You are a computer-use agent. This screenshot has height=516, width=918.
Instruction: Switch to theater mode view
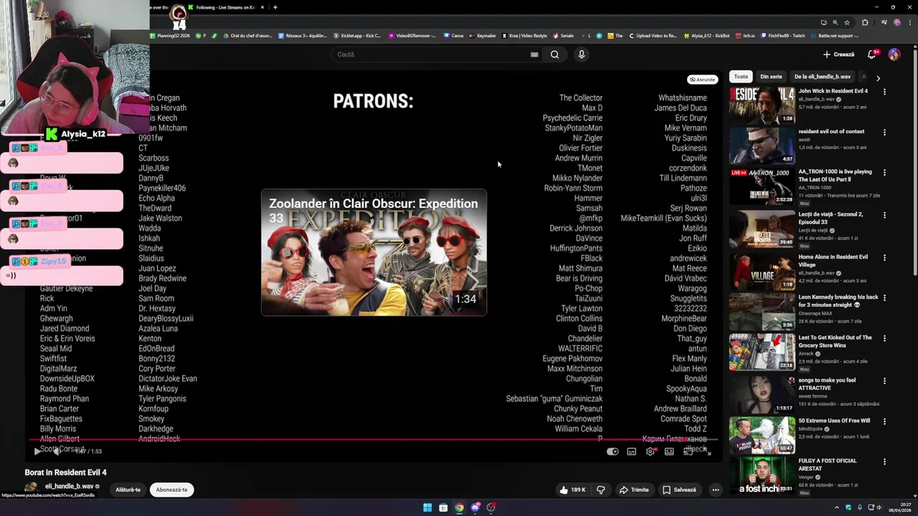[x=669, y=451]
